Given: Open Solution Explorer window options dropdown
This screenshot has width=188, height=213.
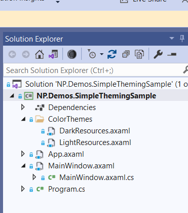Looking at the screenshot, I should [x=172, y=38].
